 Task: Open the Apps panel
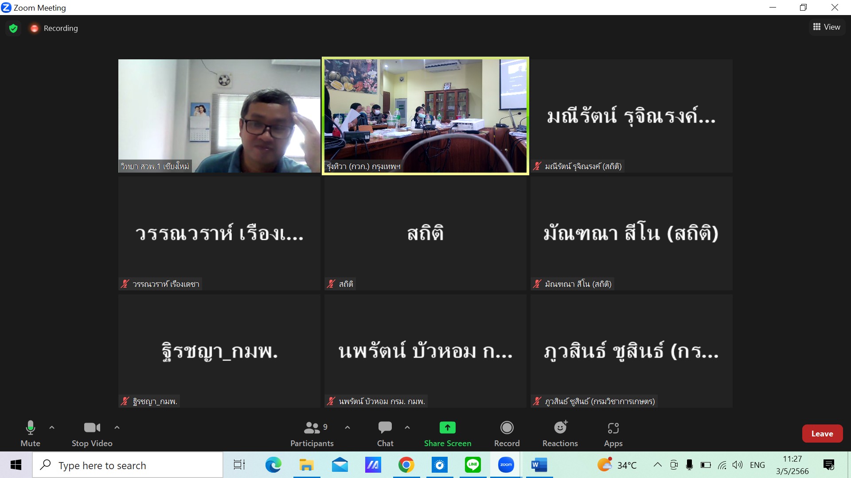(613, 434)
